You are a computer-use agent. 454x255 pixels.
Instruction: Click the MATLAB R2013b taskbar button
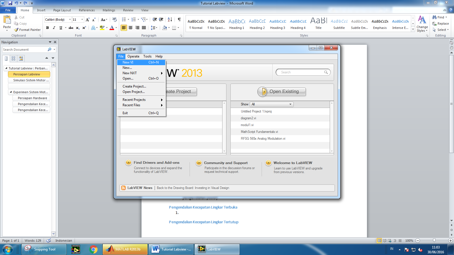125,249
